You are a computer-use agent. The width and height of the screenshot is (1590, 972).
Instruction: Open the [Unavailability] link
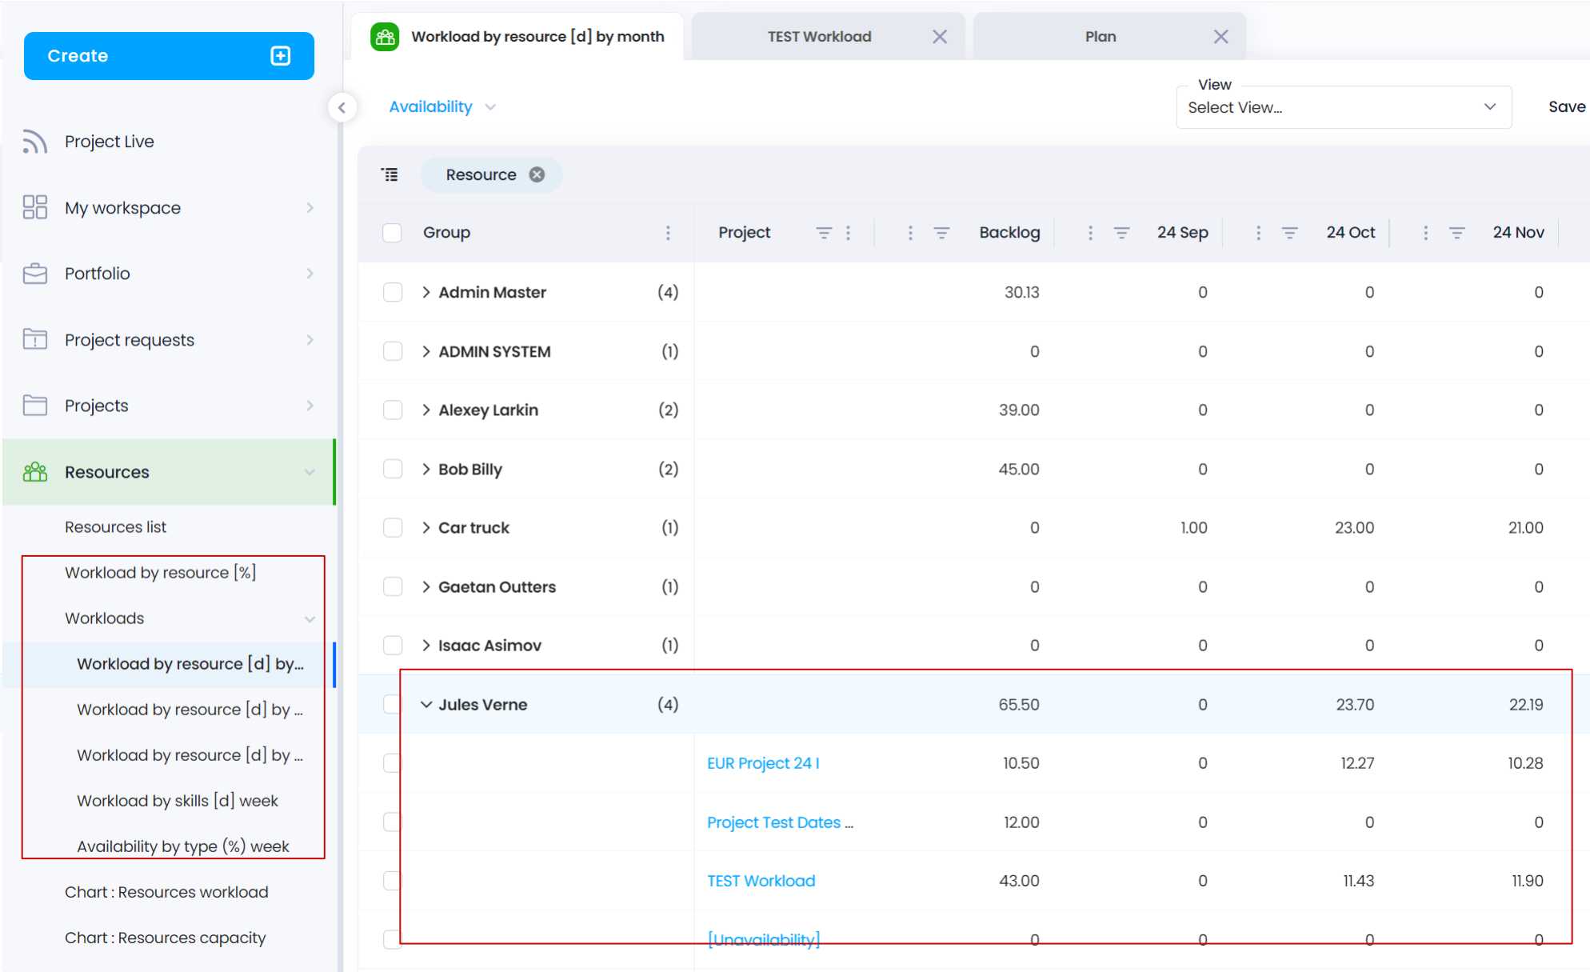point(764,939)
